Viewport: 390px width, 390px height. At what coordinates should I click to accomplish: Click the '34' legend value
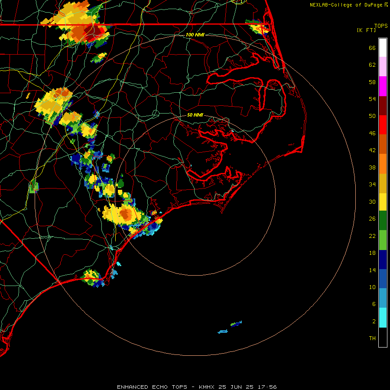click(372, 185)
